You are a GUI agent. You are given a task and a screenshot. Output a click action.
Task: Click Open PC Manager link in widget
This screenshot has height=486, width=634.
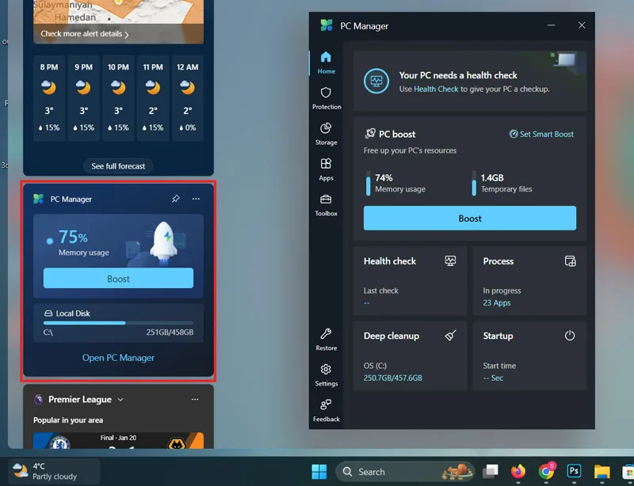[118, 358]
